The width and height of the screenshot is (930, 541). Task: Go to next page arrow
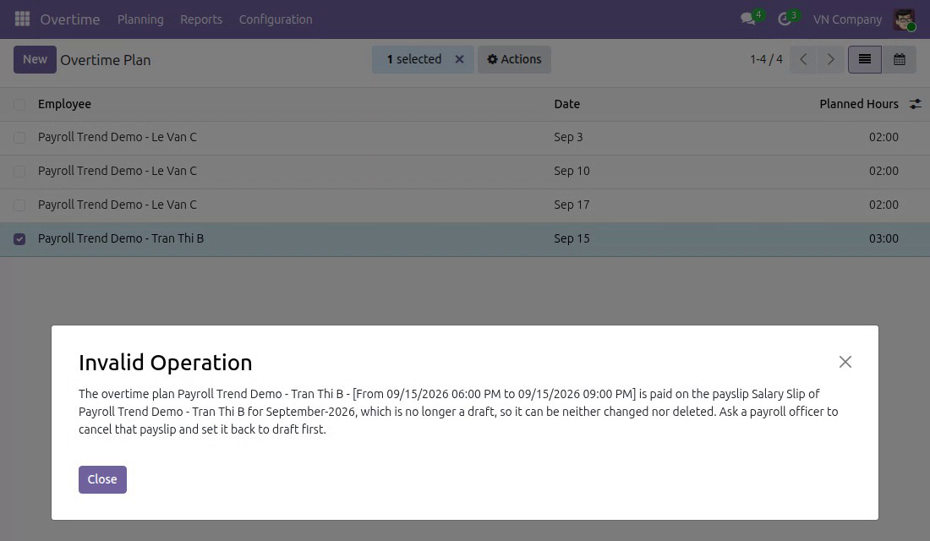click(x=830, y=59)
